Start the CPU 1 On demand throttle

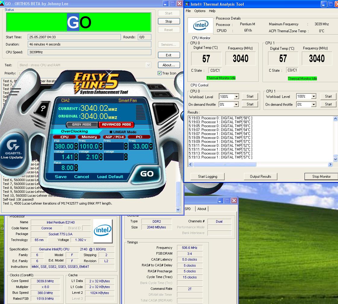pos(328,104)
